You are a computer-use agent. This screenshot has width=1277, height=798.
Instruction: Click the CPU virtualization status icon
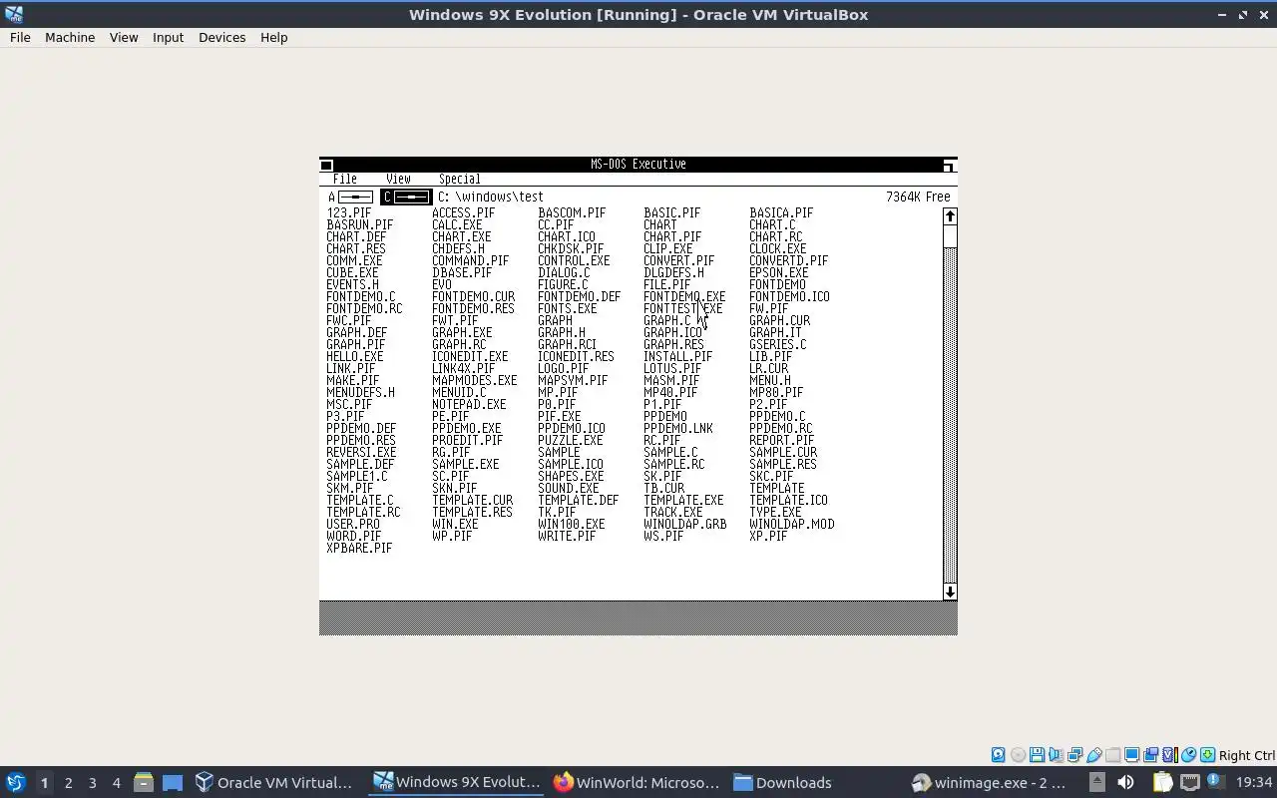click(x=1169, y=755)
